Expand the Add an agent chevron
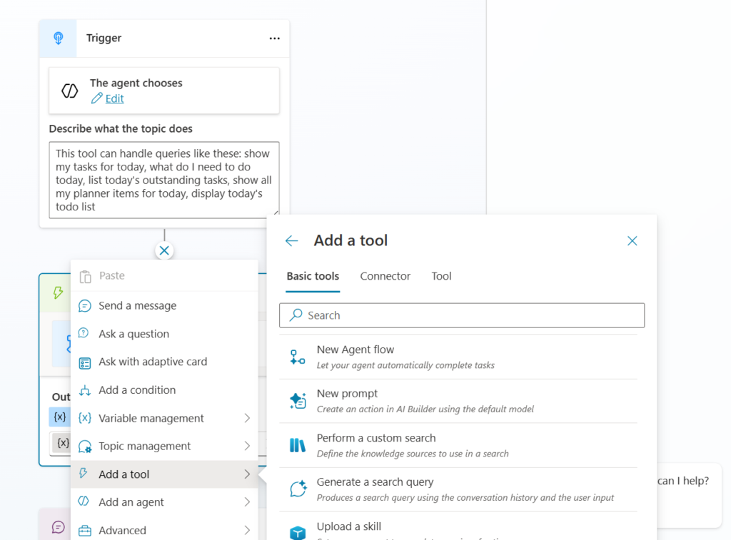The width and height of the screenshot is (731, 540). click(x=247, y=501)
